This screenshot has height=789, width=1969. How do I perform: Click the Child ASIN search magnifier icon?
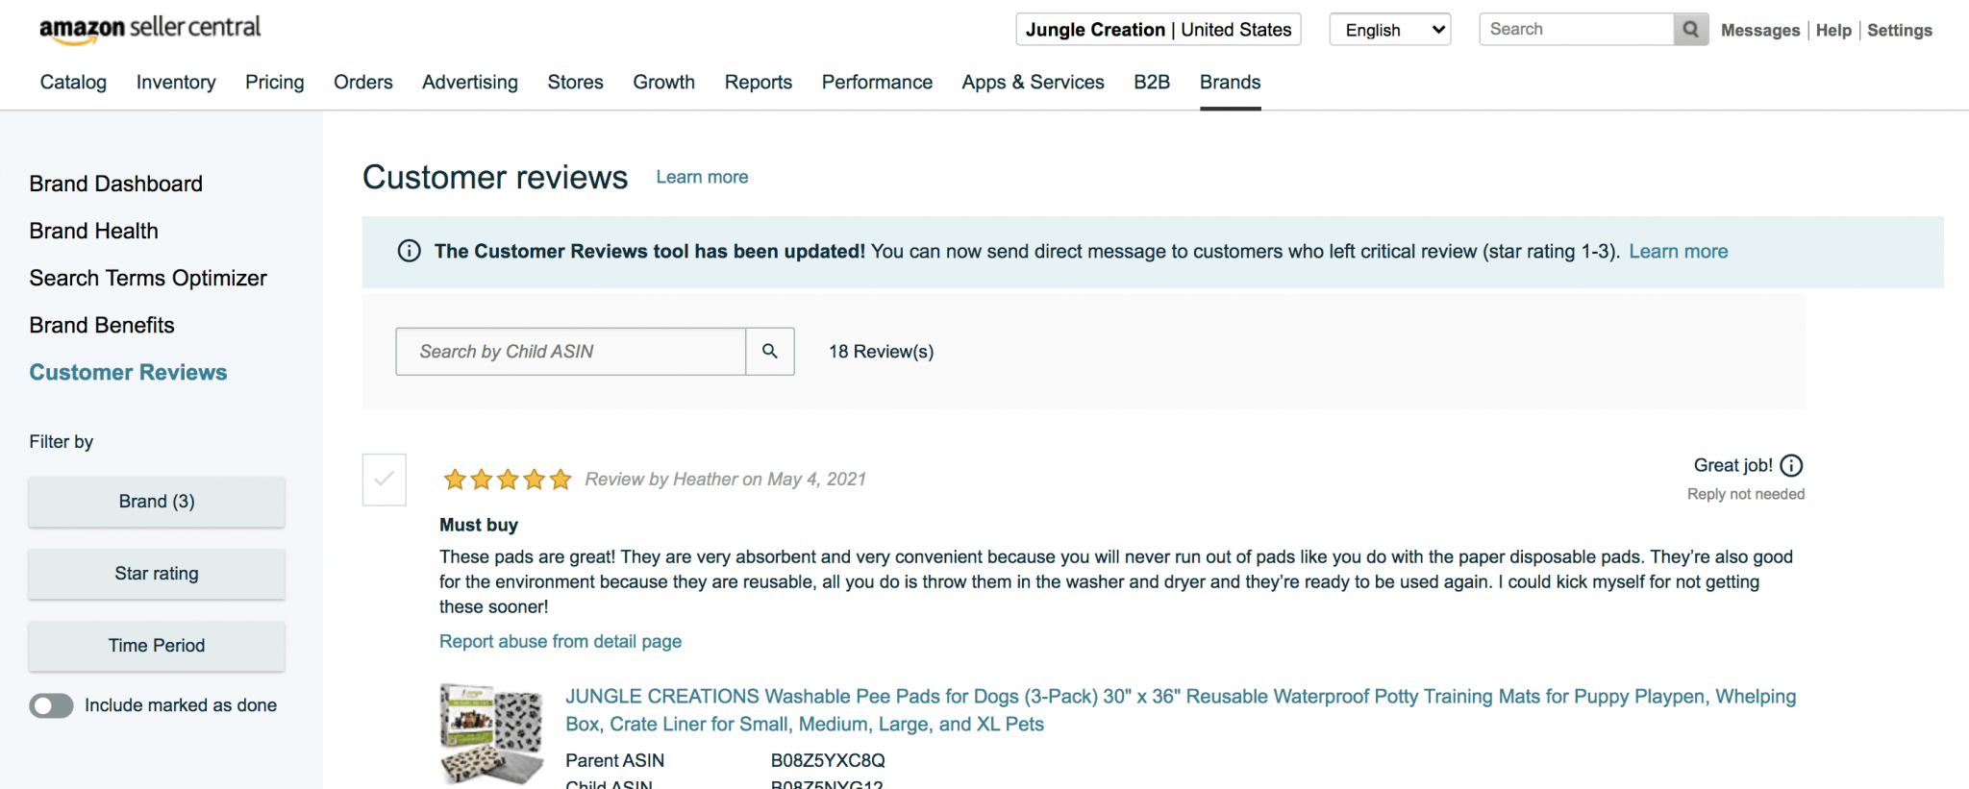770,352
